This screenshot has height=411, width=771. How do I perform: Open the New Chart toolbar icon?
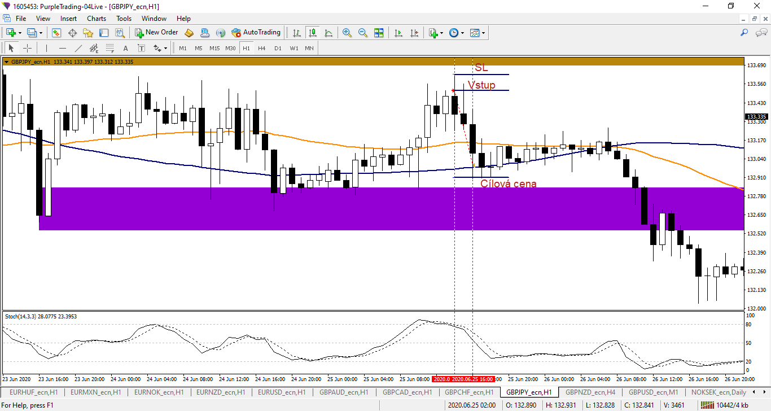[11, 33]
